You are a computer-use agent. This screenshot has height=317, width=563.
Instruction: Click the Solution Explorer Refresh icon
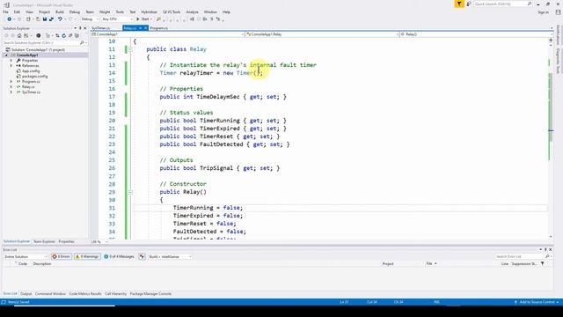point(64,35)
